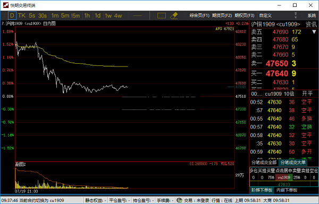Switch chart to TK tick view

[22, 15]
